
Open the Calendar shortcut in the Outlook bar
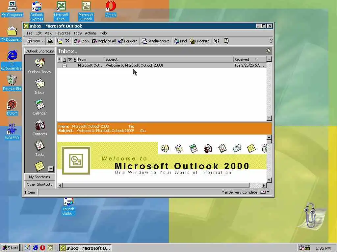[x=39, y=107]
